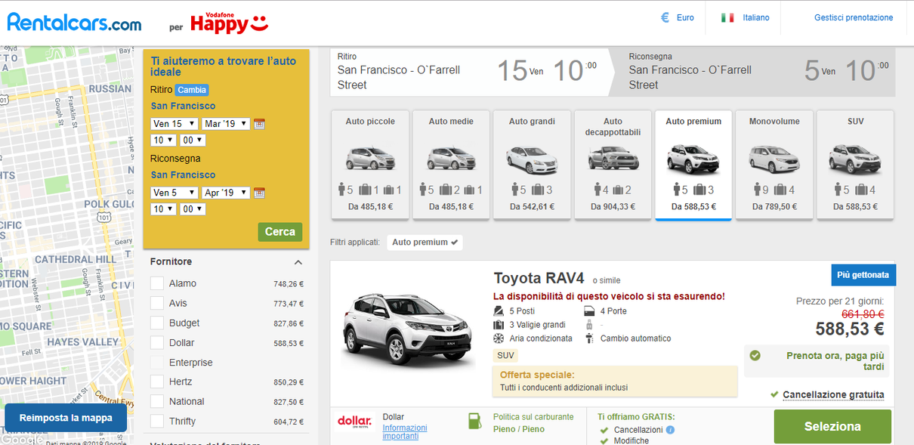Select the Auto piccole category tab
Viewport: 914px width, 445px height.
coord(370,165)
